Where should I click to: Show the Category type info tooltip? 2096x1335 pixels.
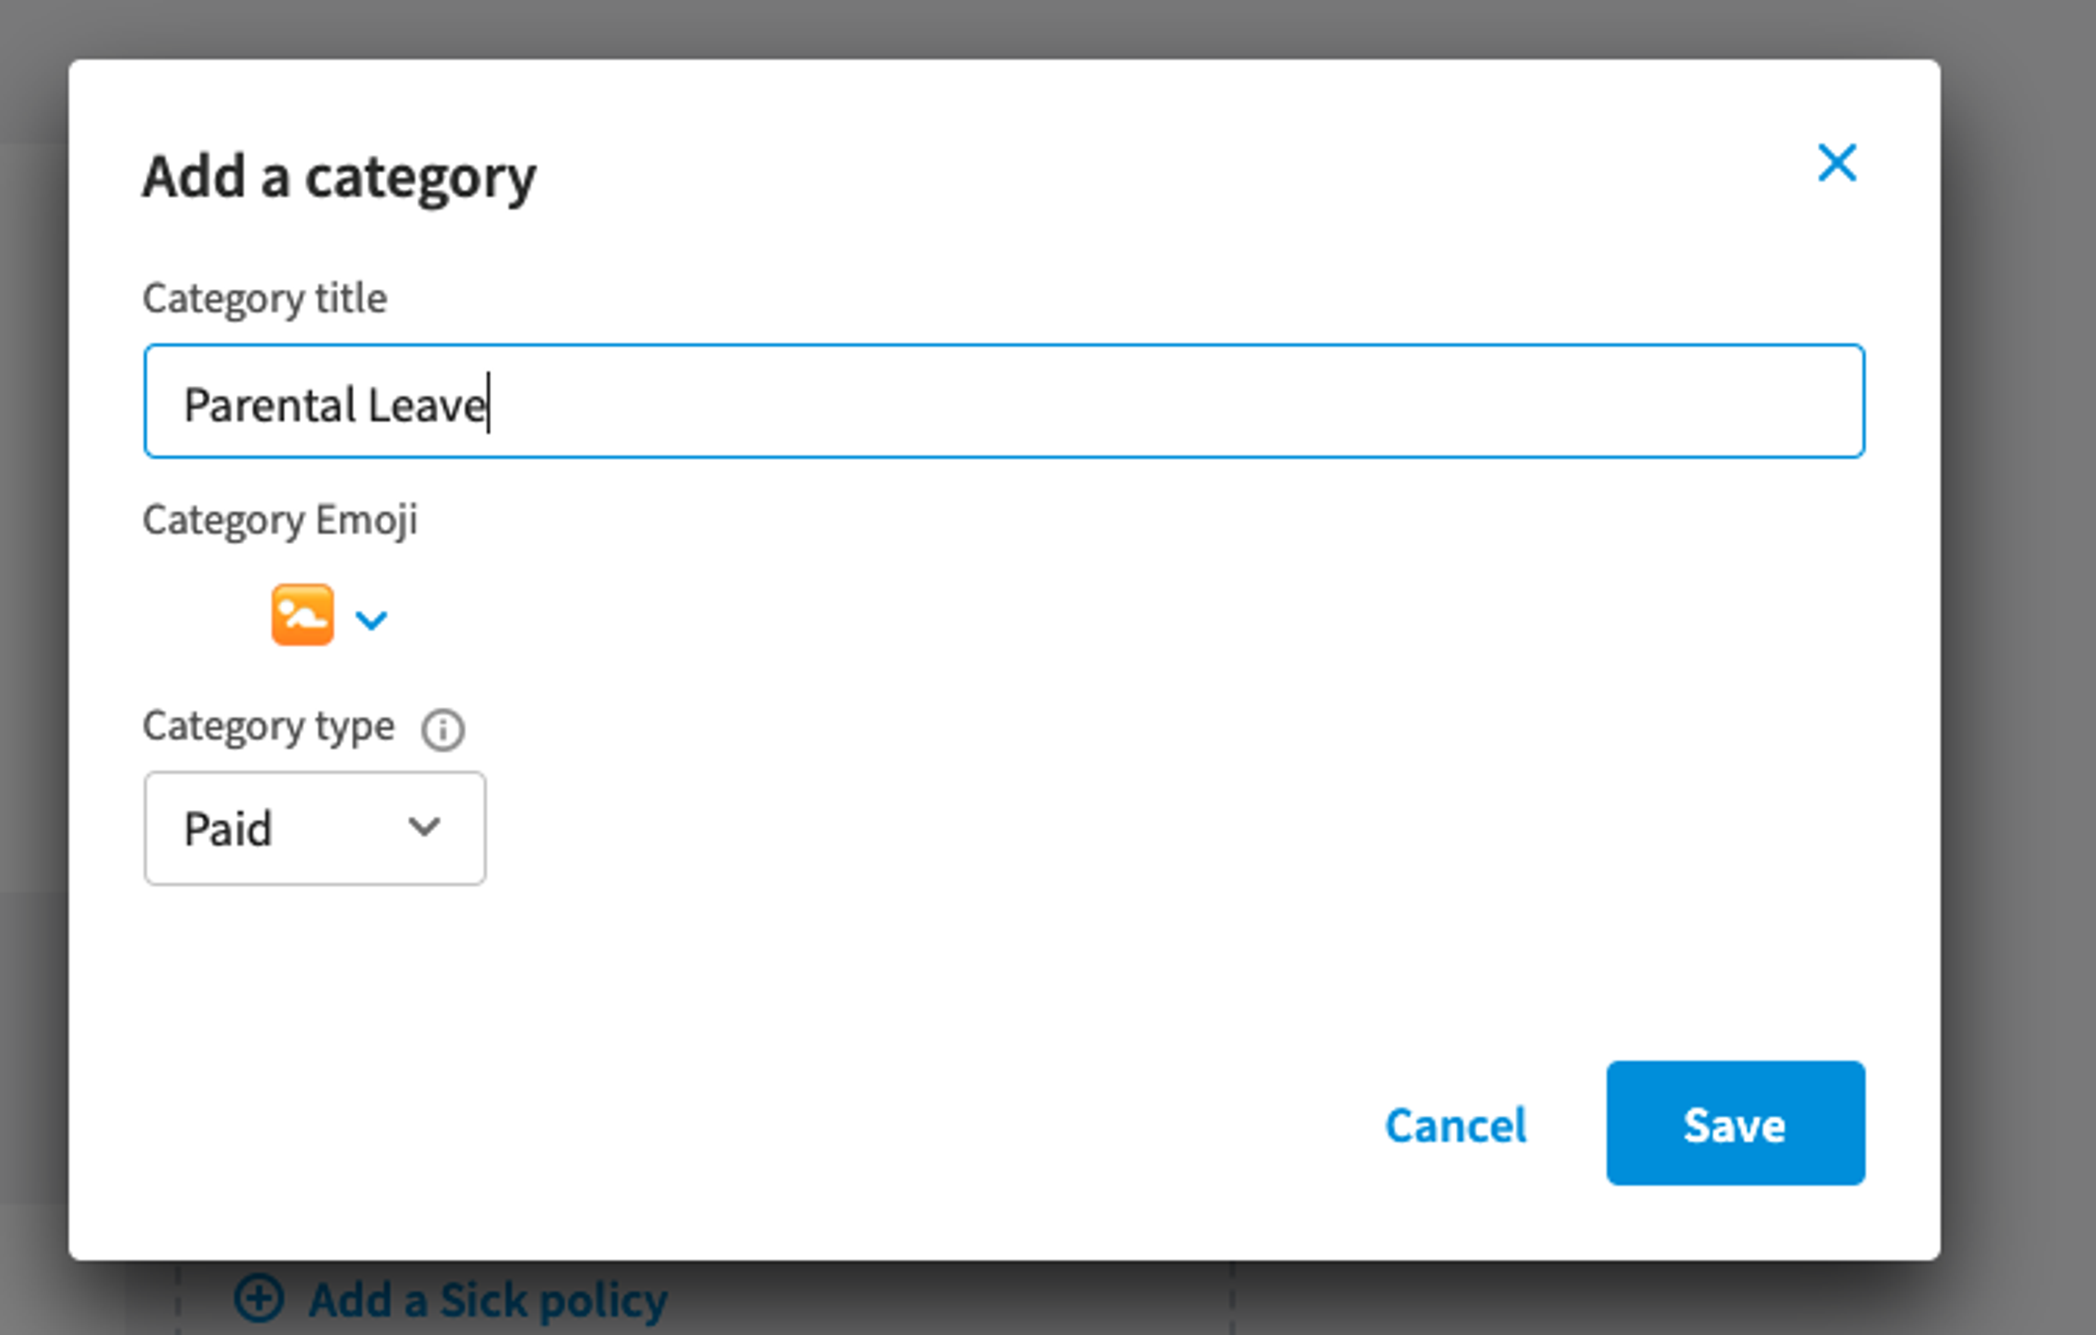[x=443, y=729]
